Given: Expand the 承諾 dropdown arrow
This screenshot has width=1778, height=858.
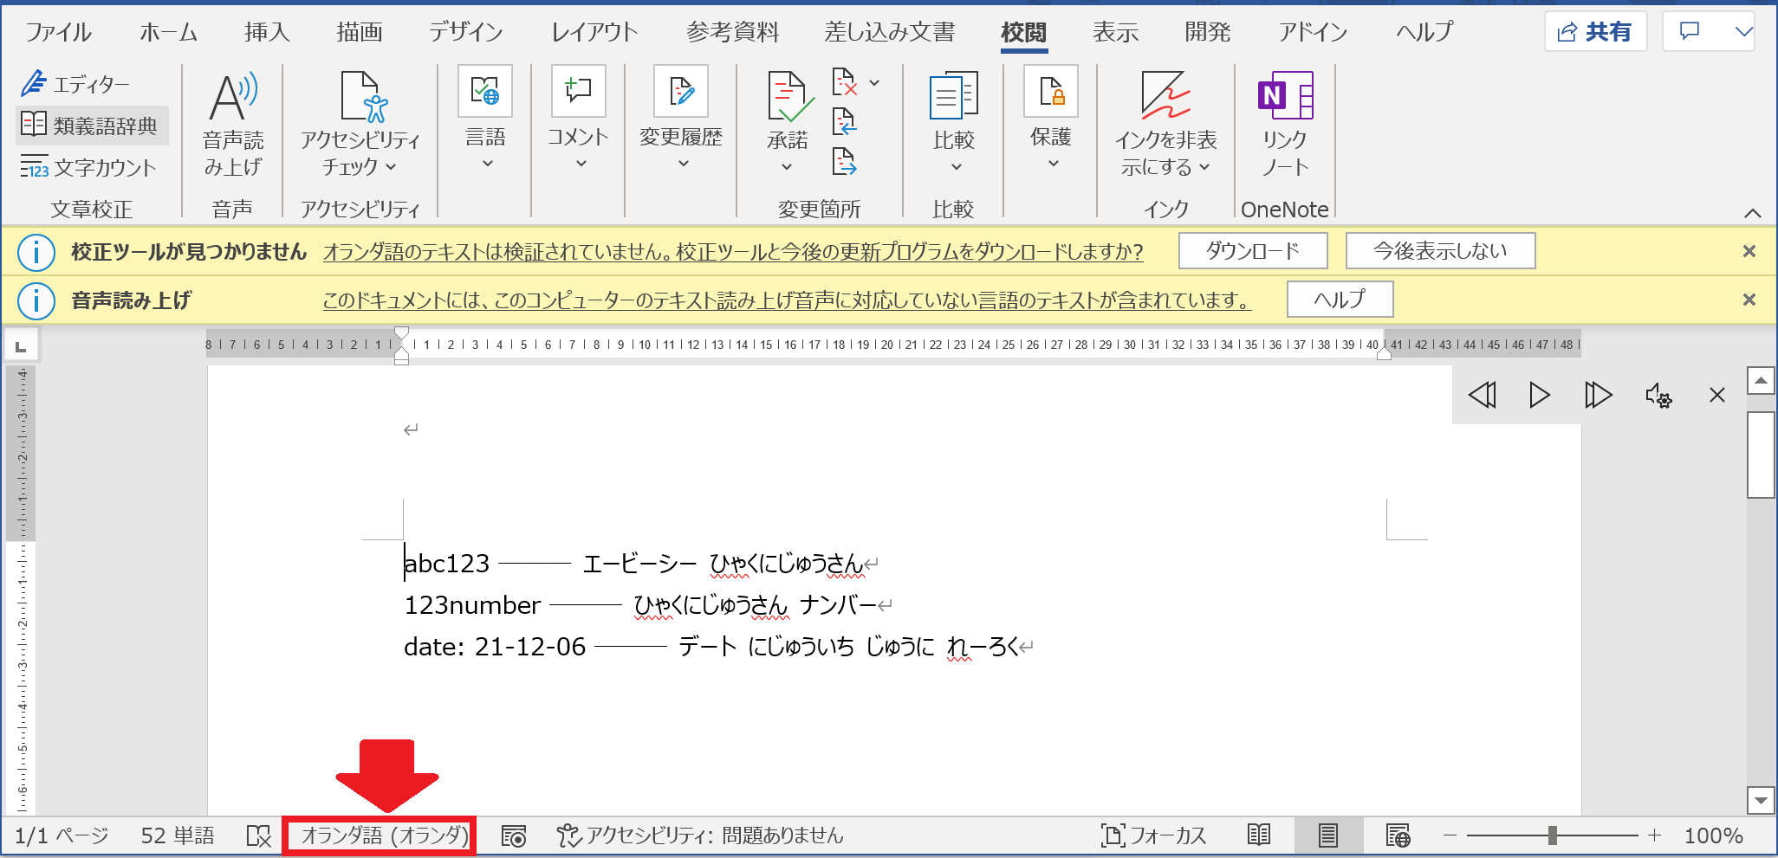Looking at the screenshot, I should coord(787,167).
